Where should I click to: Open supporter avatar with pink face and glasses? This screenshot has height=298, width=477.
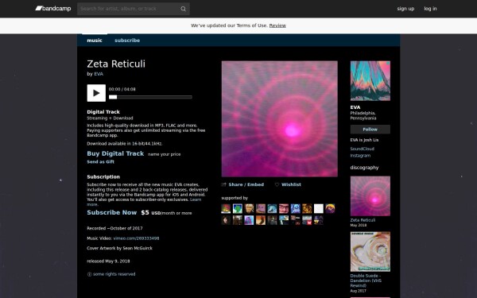[284, 208]
